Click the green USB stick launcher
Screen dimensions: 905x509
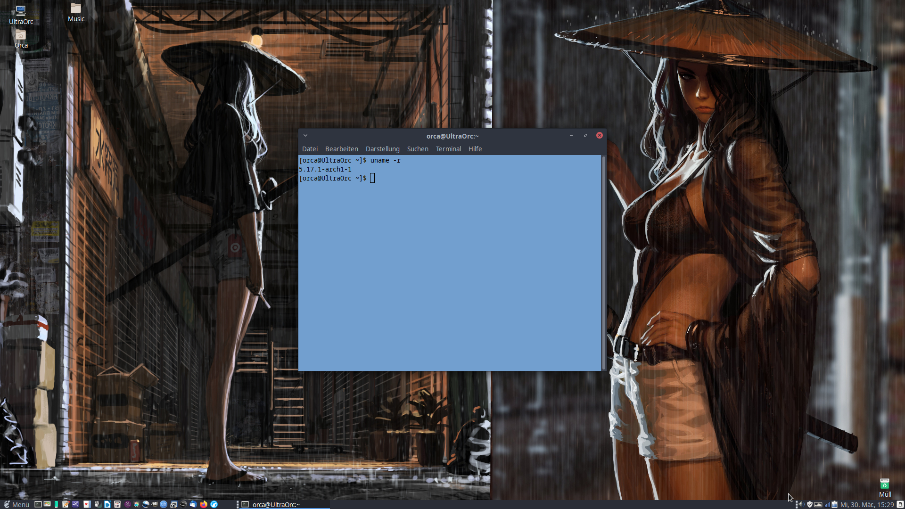56,504
